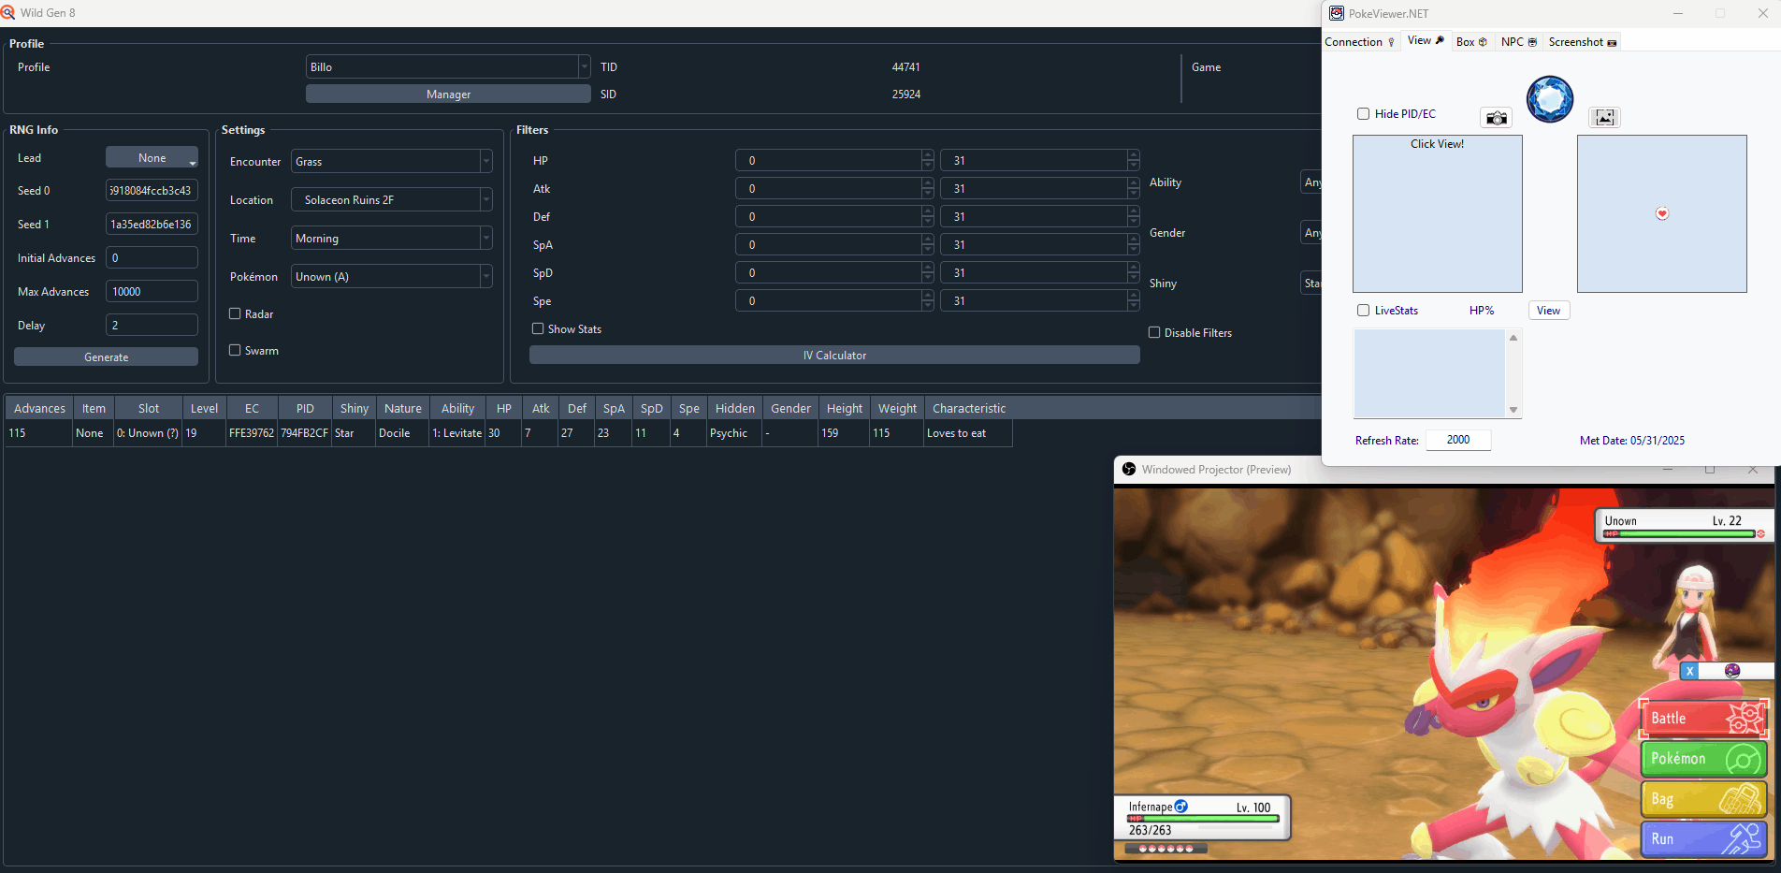Click the PokeViewer.NET title bar app icon
This screenshot has width=1781, height=873.
point(1337,13)
